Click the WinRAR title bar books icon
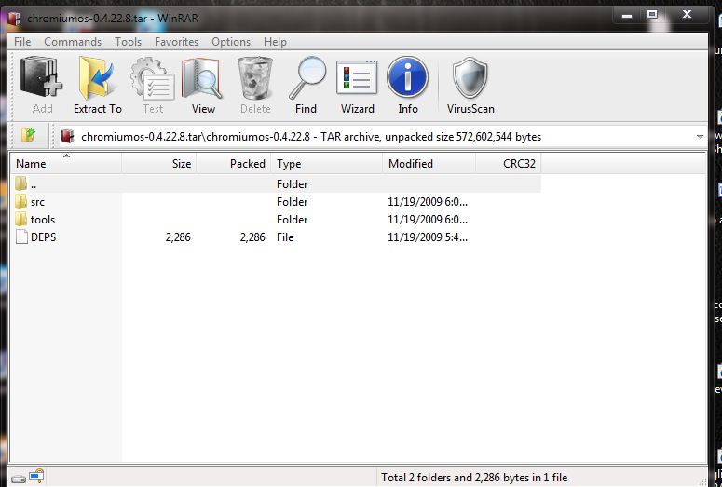722x487 pixels. [14, 19]
